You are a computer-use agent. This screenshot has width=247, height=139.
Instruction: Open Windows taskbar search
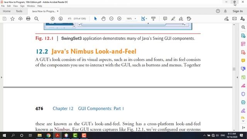click(13, 136)
